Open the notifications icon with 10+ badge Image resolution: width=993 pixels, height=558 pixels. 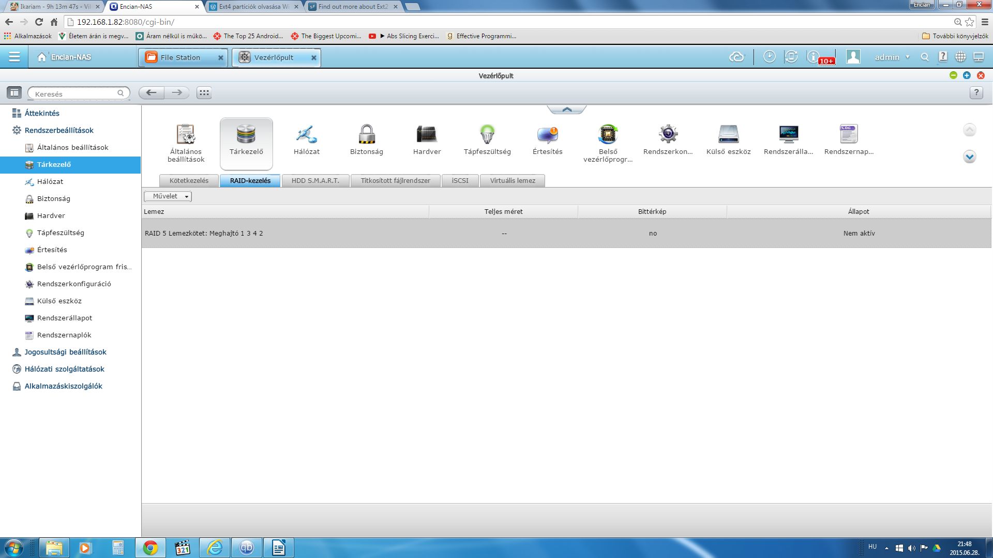814,57
